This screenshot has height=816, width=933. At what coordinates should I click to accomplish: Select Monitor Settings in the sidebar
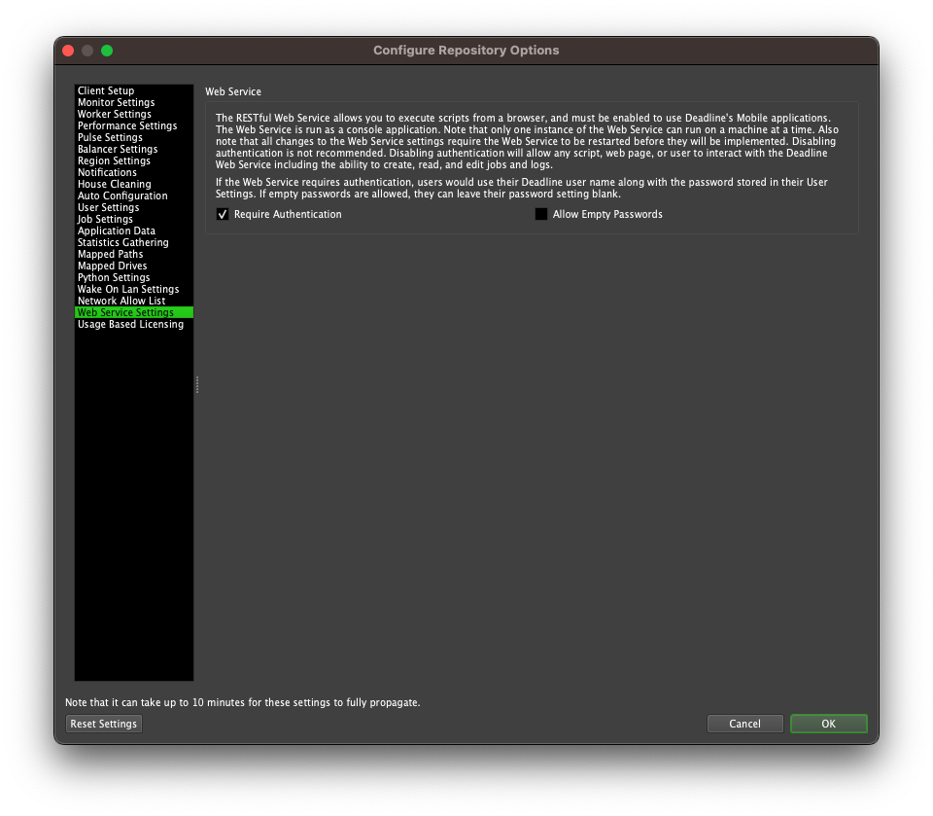[114, 101]
